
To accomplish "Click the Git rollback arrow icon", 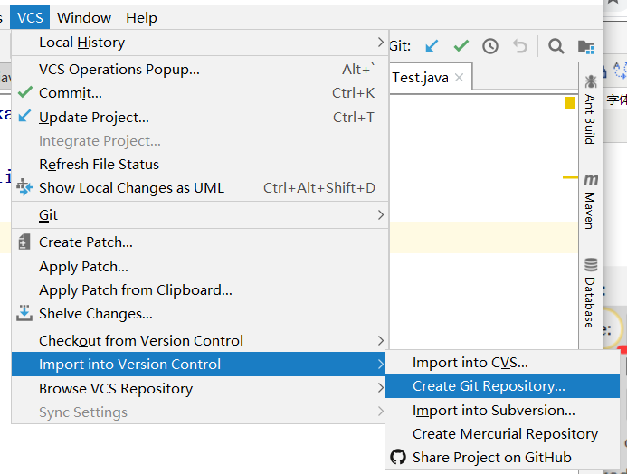I will (x=519, y=46).
